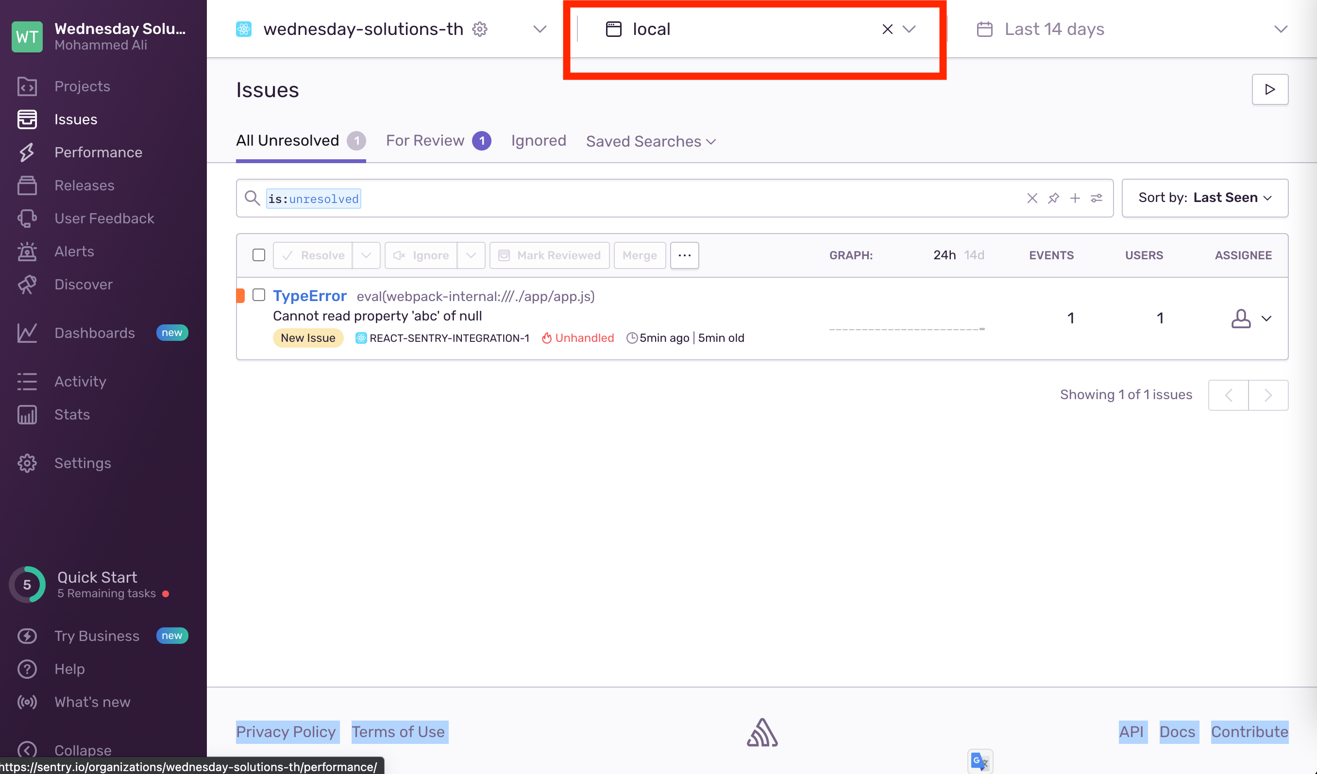Open the Ignored tab
The image size is (1317, 774).
point(538,141)
